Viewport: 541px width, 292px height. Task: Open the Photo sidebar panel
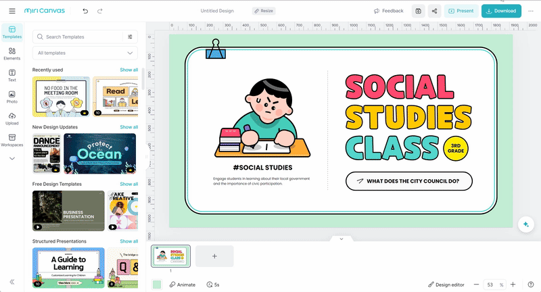pyautogui.click(x=11, y=97)
